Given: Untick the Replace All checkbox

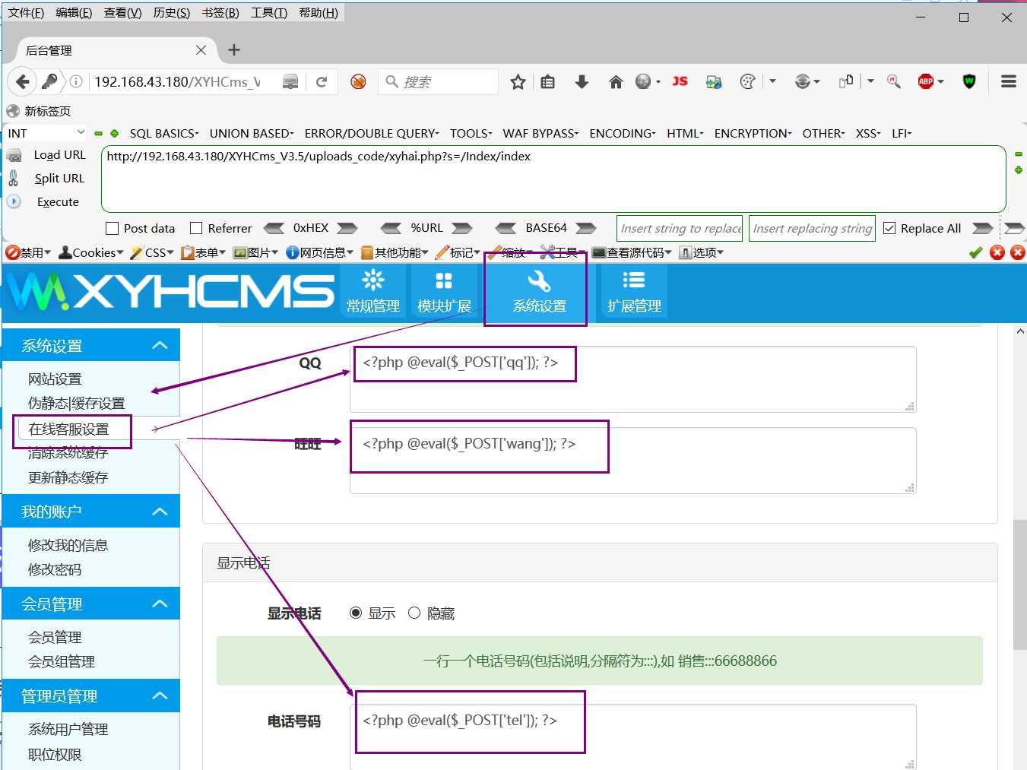Looking at the screenshot, I should coord(889,228).
